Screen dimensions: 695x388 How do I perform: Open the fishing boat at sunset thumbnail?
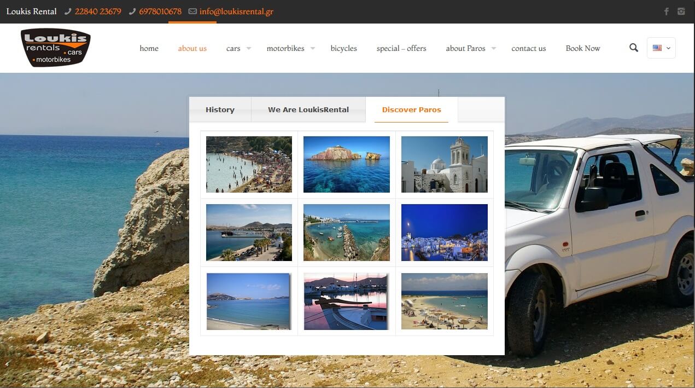347,302
